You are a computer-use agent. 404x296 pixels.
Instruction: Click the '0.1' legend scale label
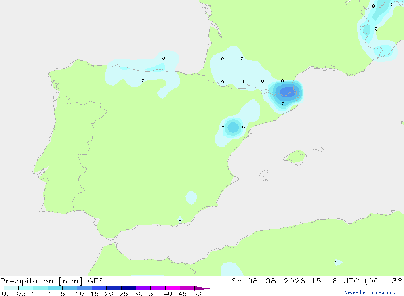[7, 294]
